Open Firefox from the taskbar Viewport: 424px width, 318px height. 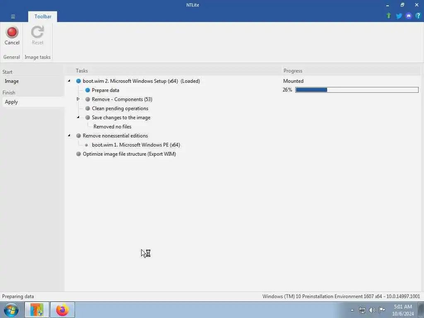(x=63, y=310)
